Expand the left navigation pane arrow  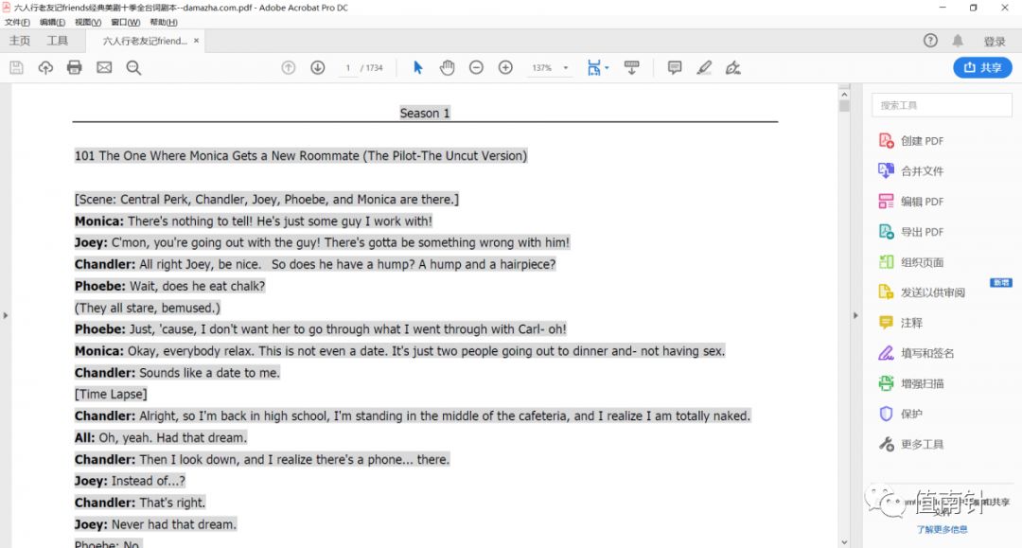(6, 315)
